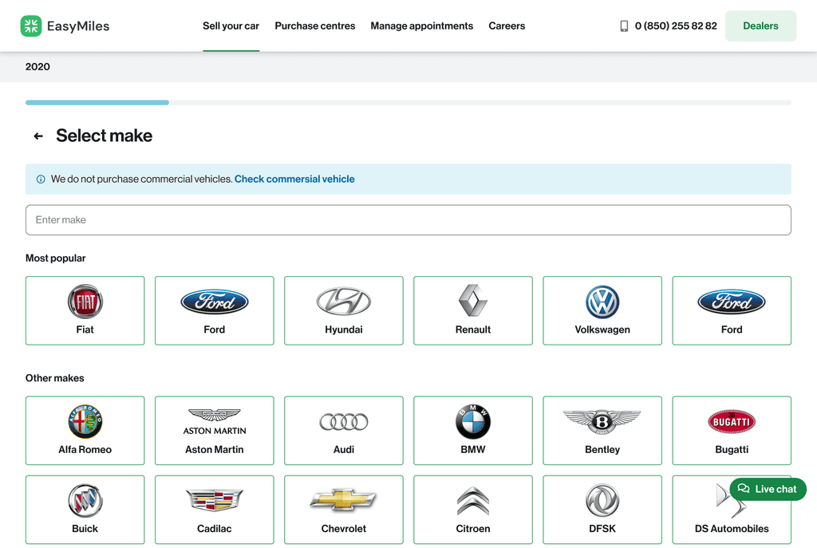817x548 pixels.
Task: Select the DFSK make card
Action: (x=602, y=510)
